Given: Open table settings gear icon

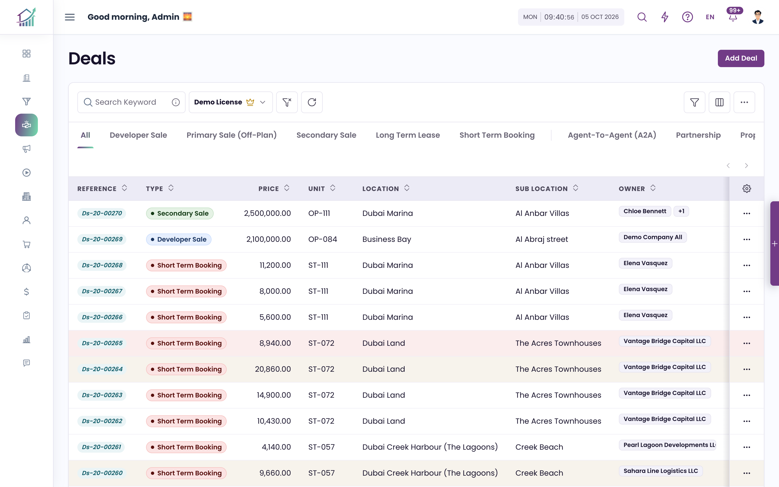Looking at the screenshot, I should pos(747,188).
